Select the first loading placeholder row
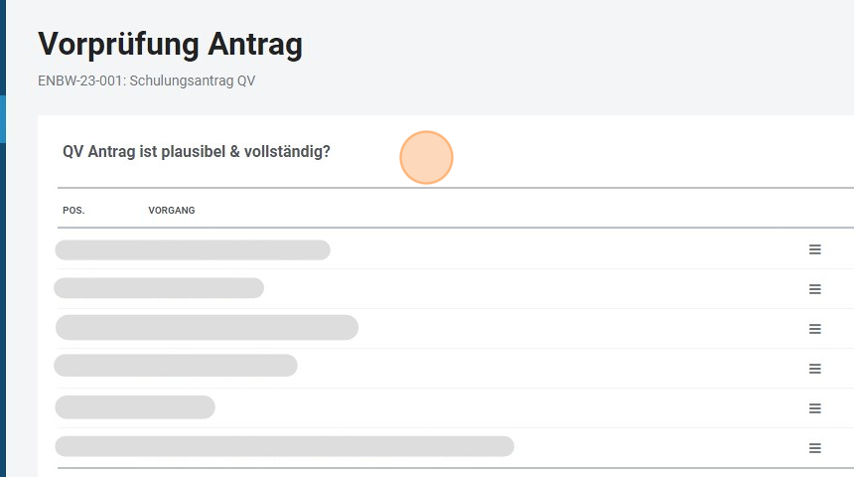This screenshot has height=477, width=854. (193, 249)
